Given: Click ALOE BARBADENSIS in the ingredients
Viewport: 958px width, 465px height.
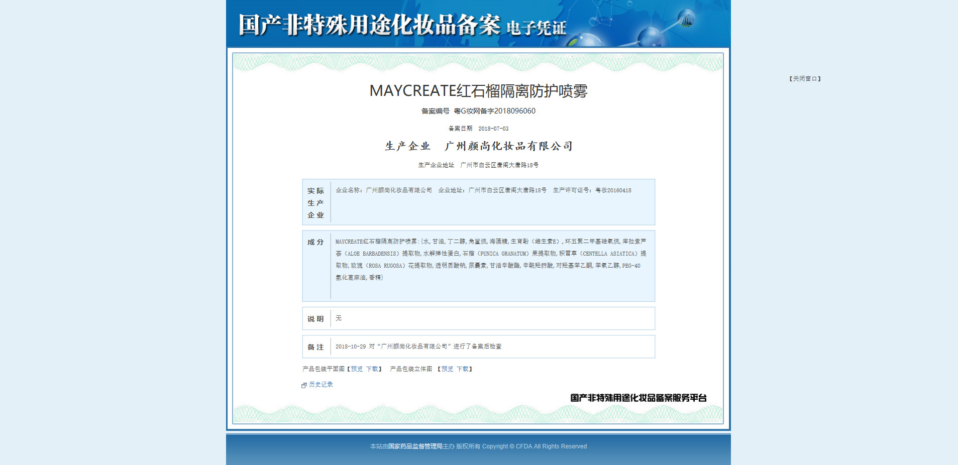Looking at the screenshot, I should coord(371,254).
